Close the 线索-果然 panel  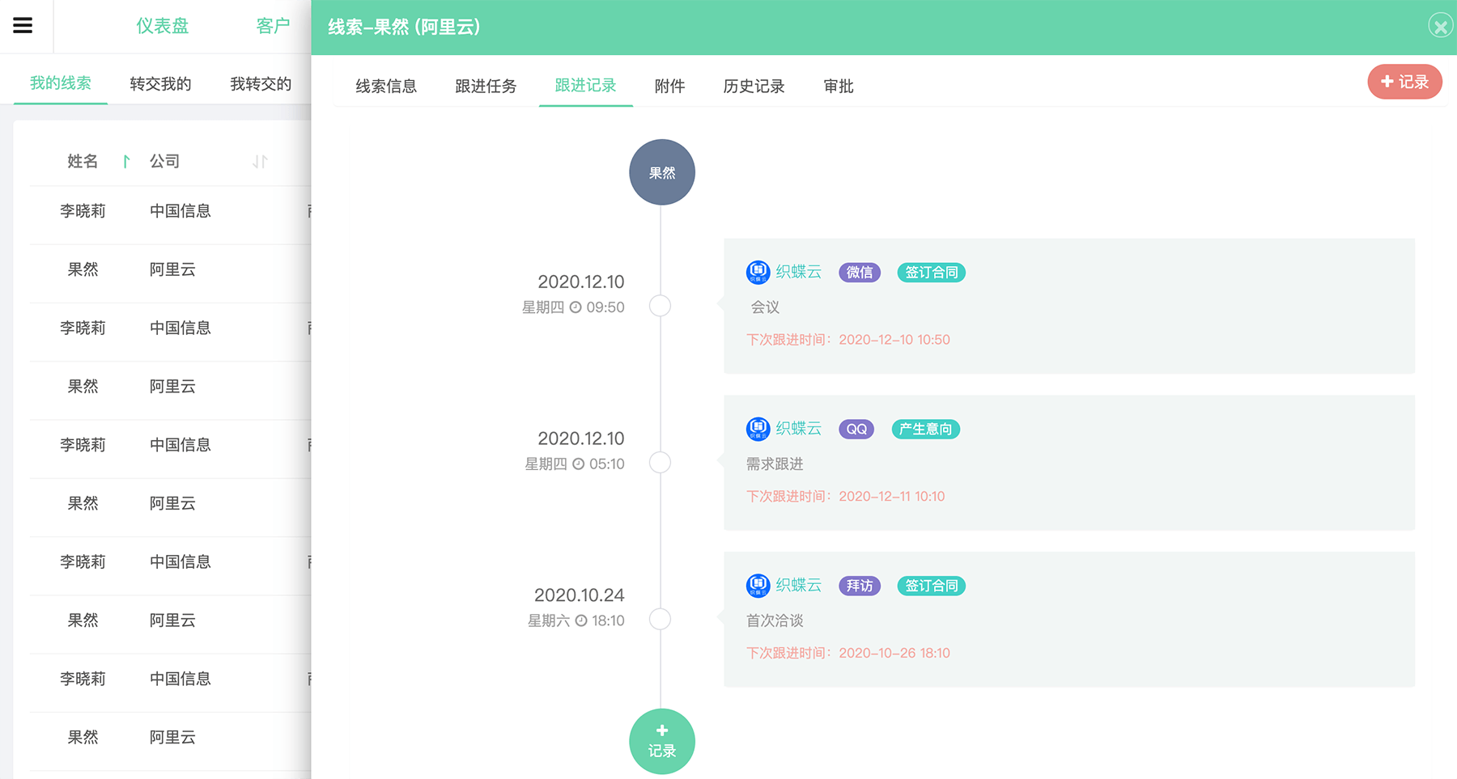coord(1440,26)
